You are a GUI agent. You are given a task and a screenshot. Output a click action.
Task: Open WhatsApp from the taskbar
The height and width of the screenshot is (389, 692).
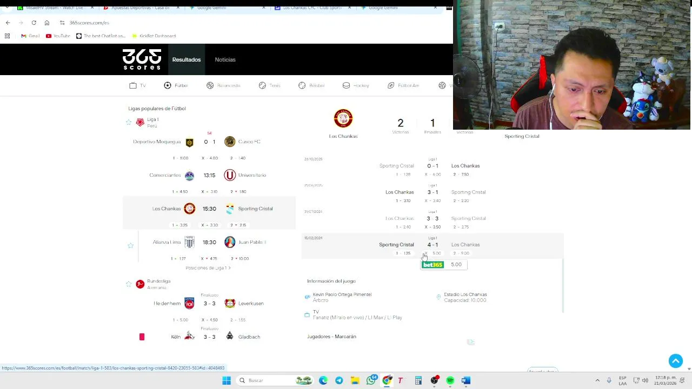(371, 380)
